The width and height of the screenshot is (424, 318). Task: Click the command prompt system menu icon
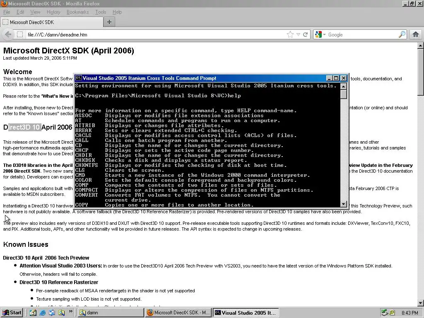coord(78,78)
